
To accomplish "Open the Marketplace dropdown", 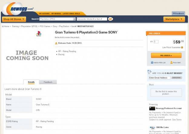I will (174, 19).
